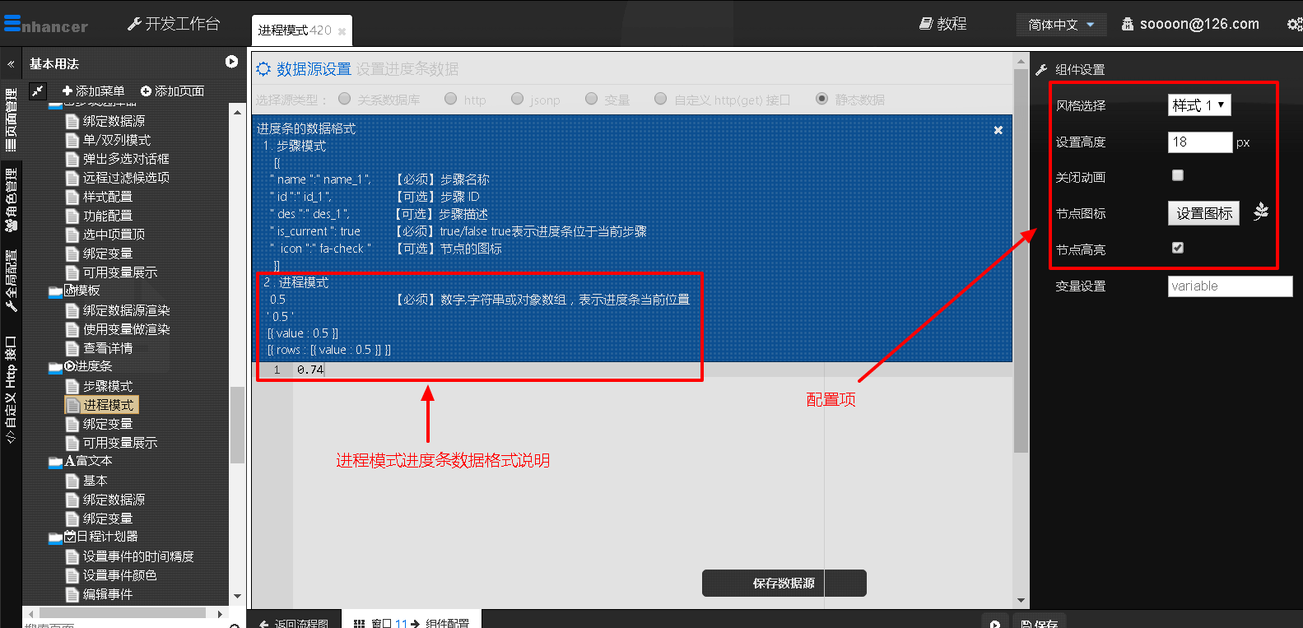The height and width of the screenshot is (628, 1303).
Task: Open the 风格选择 样式 1 dropdown
Action: coord(1198,105)
